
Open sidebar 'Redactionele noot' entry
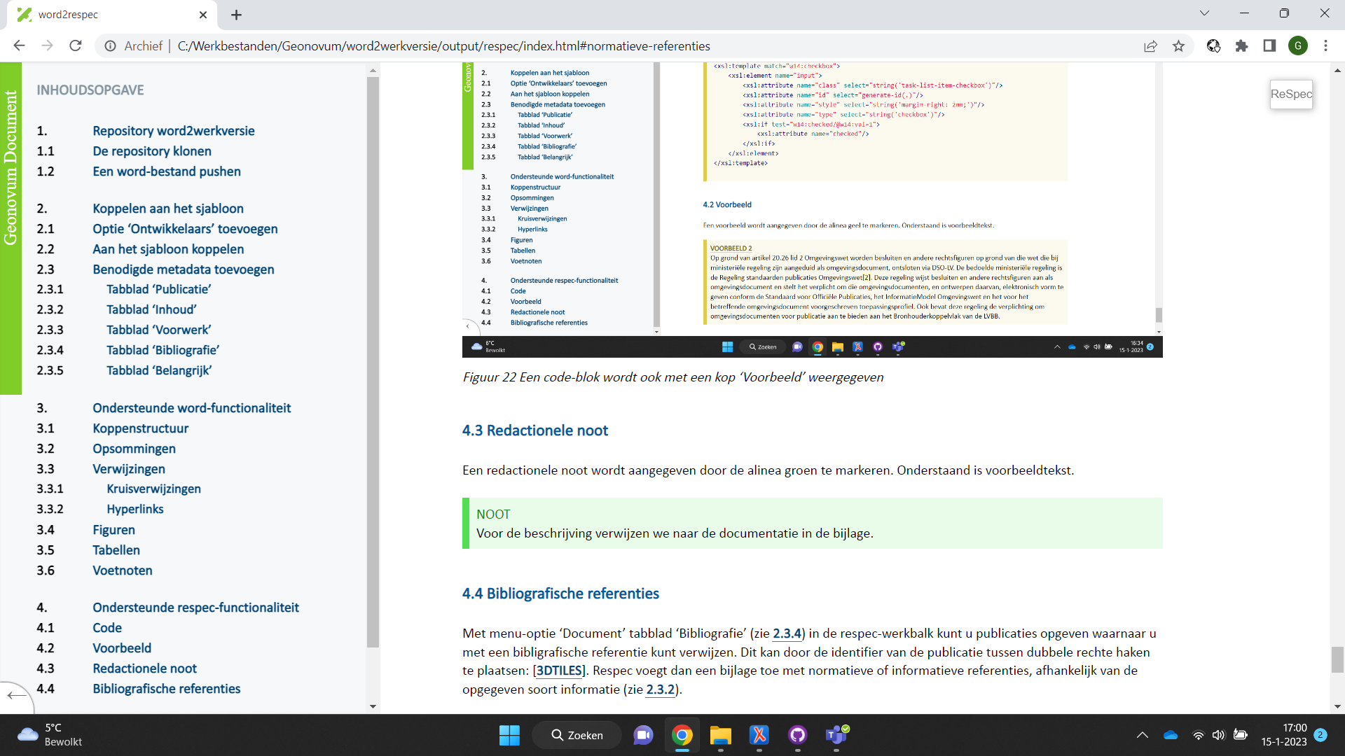tap(144, 668)
